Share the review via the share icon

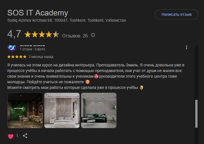pos(25,136)
